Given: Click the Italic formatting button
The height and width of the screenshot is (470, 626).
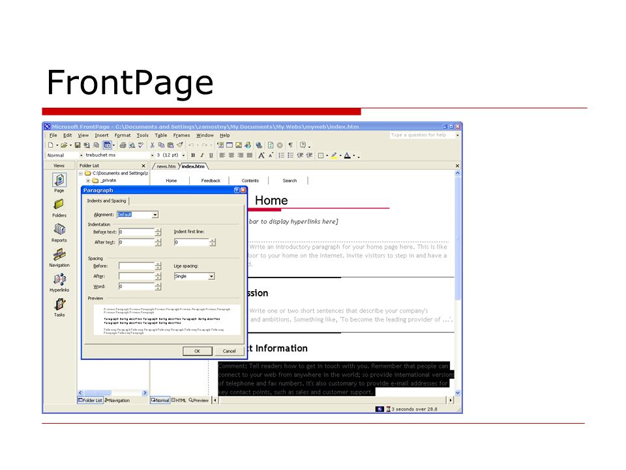Looking at the screenshot, I should click(x=202, y=155).
